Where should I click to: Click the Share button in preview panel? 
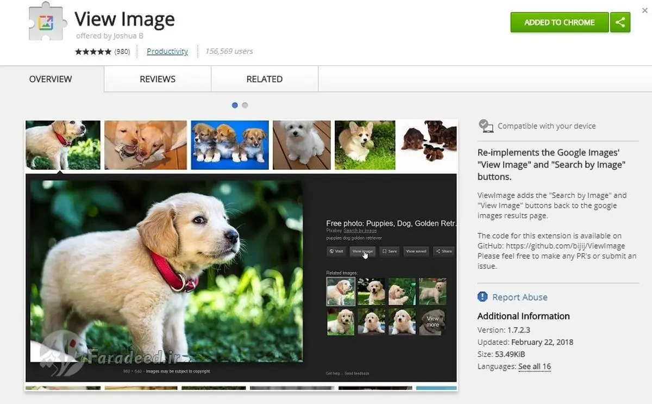tap(444, 251)
